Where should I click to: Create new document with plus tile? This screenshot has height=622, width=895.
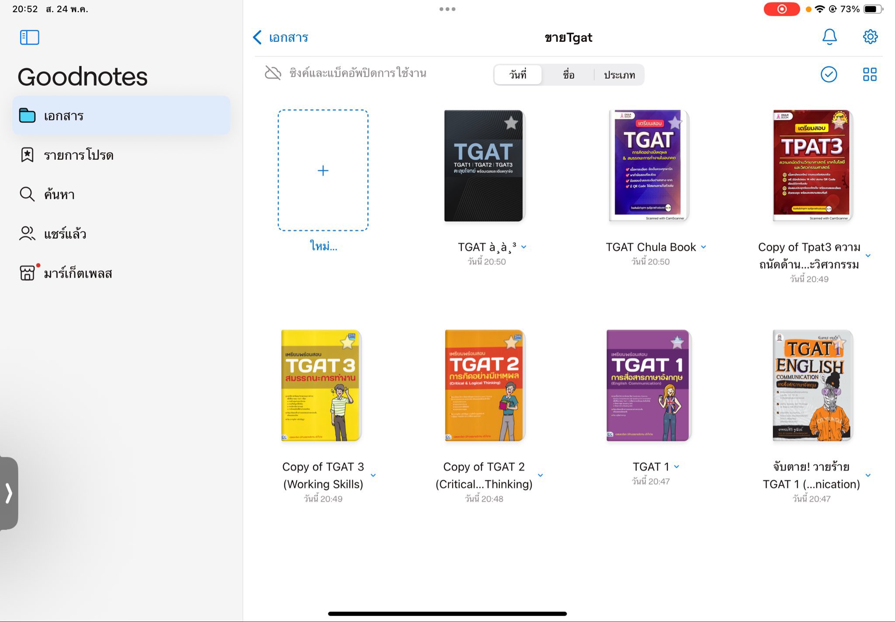[323, 170]
